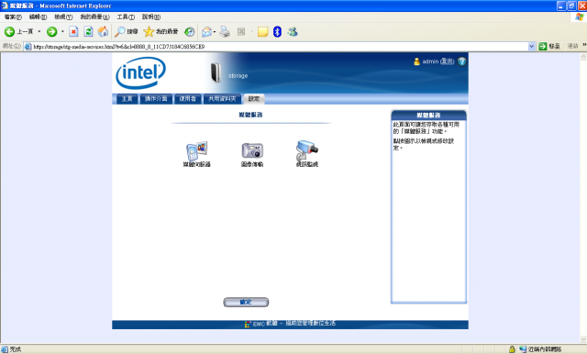The width and height of the screenshot is (587, 354).
Task: Go back with the 上一頁 button
Action: click(18, 32)
